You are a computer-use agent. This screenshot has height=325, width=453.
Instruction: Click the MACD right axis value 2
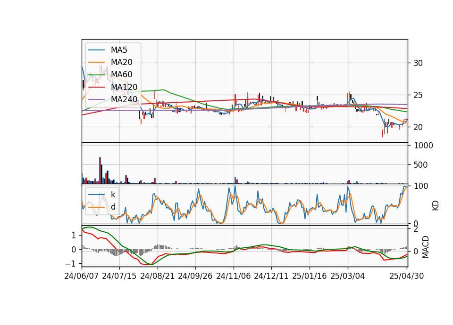(x=416, y=229)
